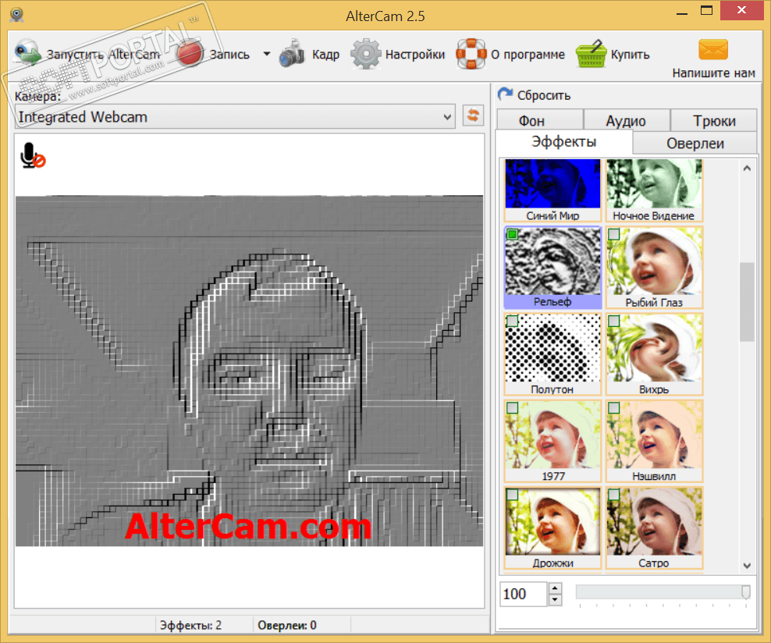Open Настройки via the gear icon
771x643 pixels.
point(365,54)
